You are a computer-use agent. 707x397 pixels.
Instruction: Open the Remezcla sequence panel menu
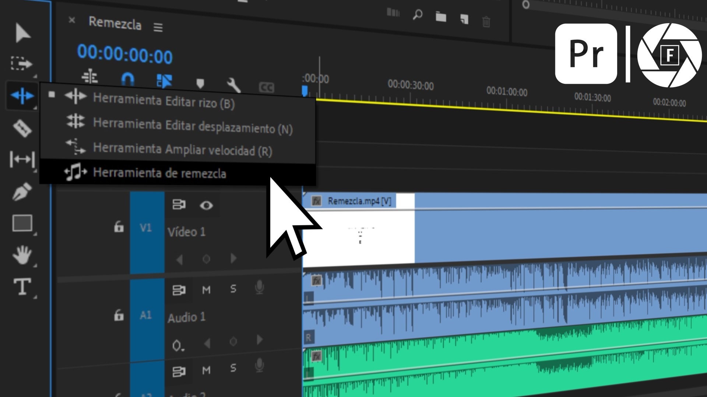pyautogui.click(x=158, y=28)
